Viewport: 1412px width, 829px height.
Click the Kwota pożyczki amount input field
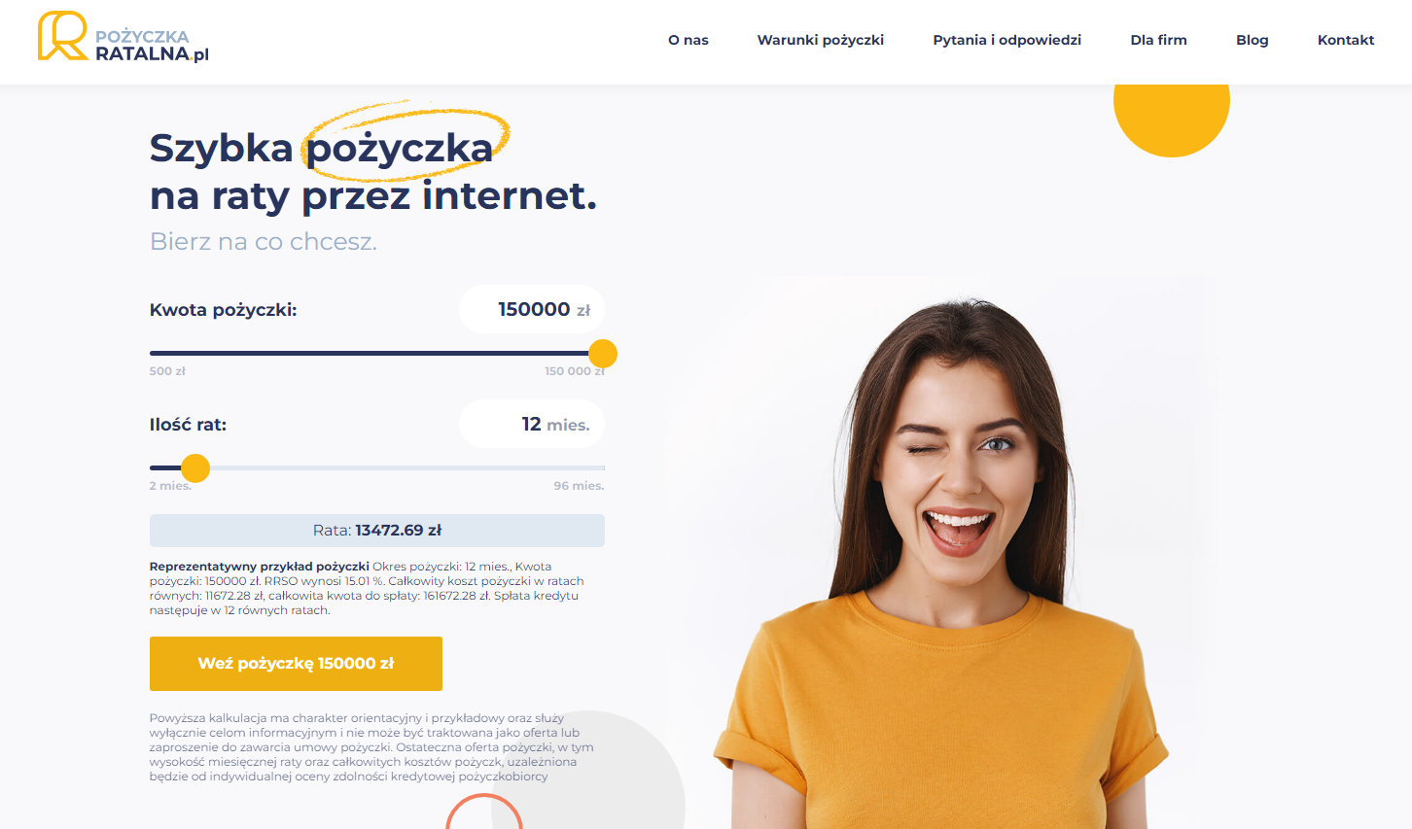coord(532,309)
